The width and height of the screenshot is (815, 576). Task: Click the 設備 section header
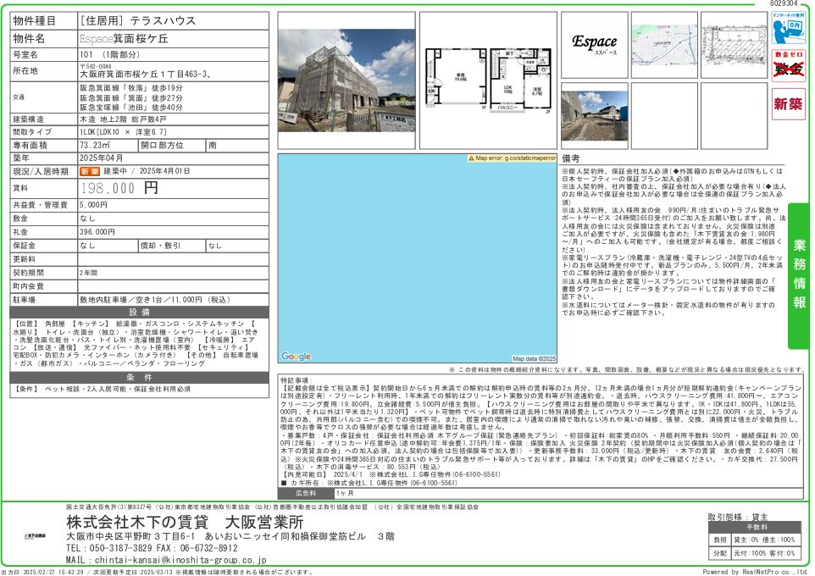[x=140, y=313]
